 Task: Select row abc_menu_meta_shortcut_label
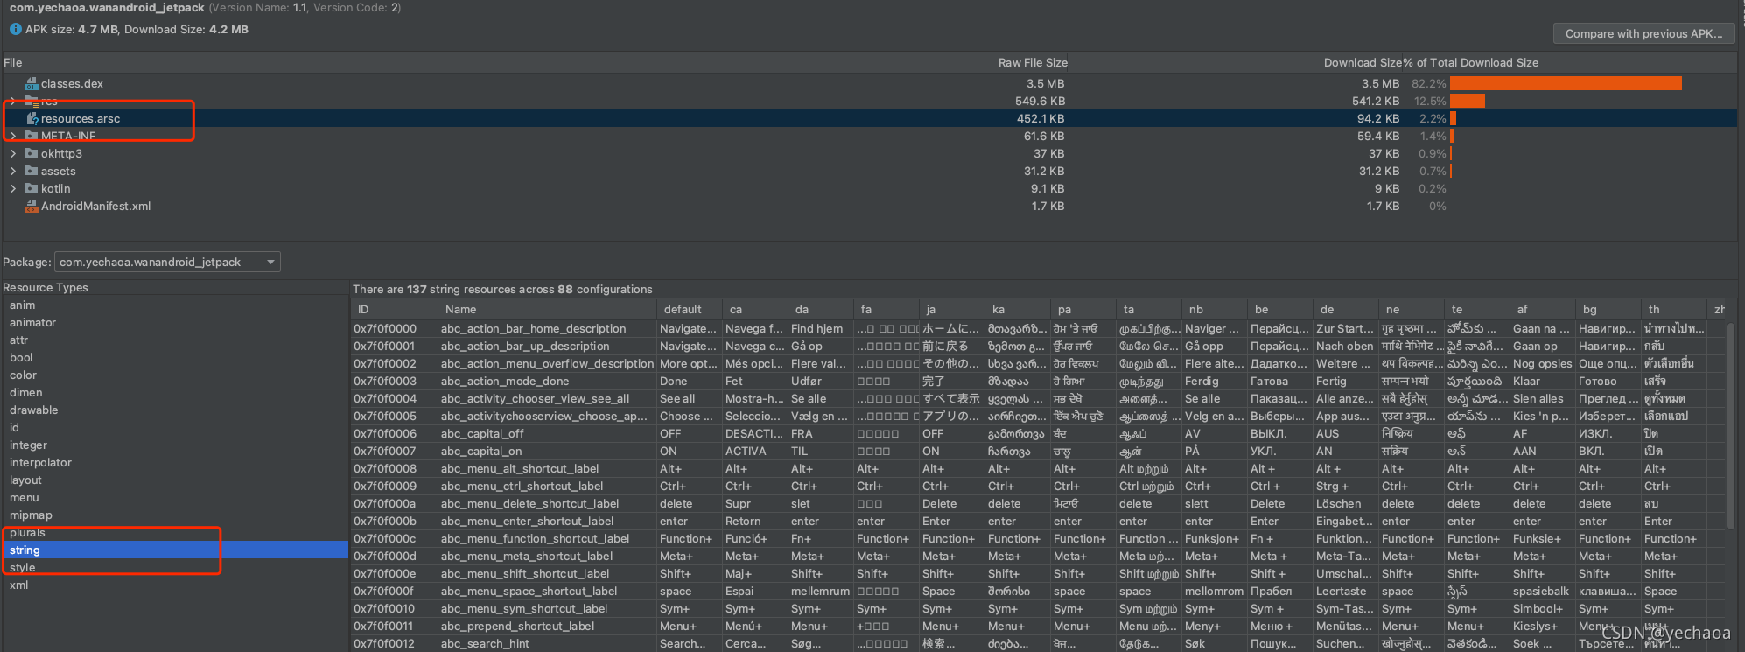point(1039,557)
